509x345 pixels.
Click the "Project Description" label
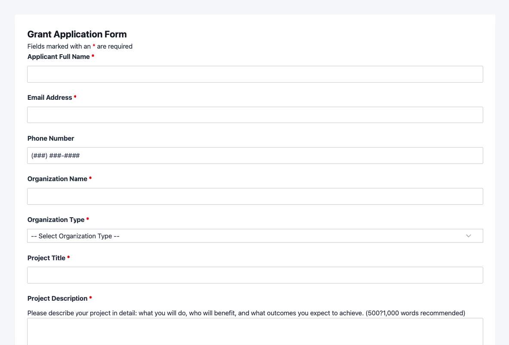pos(57,299)
